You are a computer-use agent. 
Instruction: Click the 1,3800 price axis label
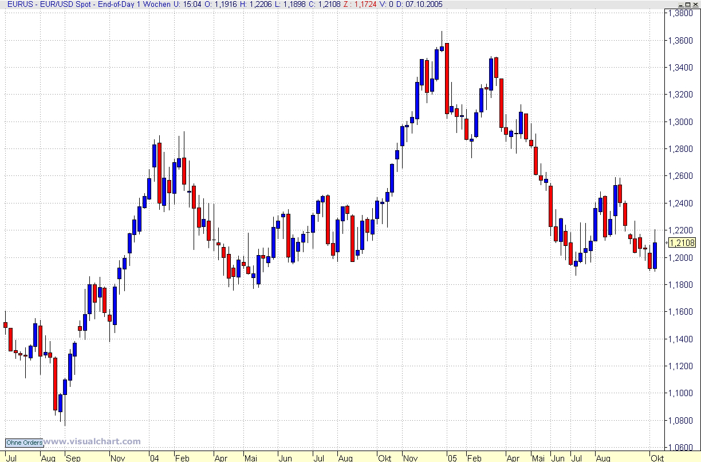pyautogui.click(x=681, y=13)
